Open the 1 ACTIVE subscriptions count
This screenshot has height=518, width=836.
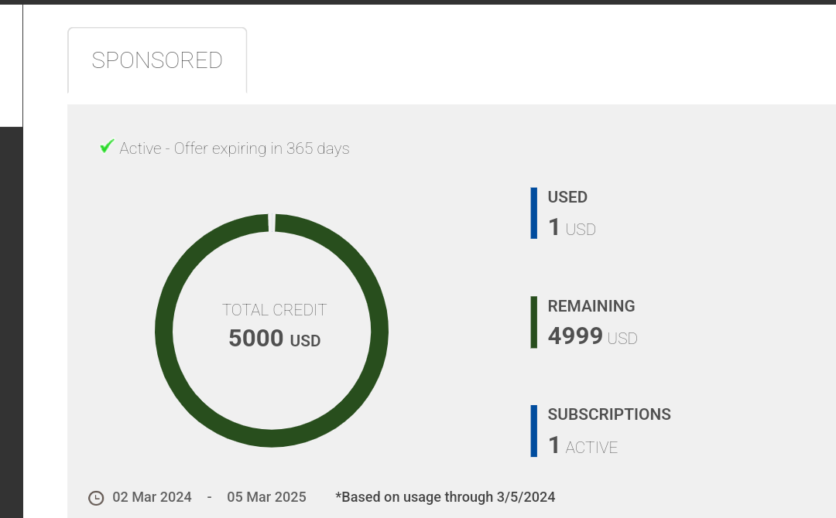point(583,446)
